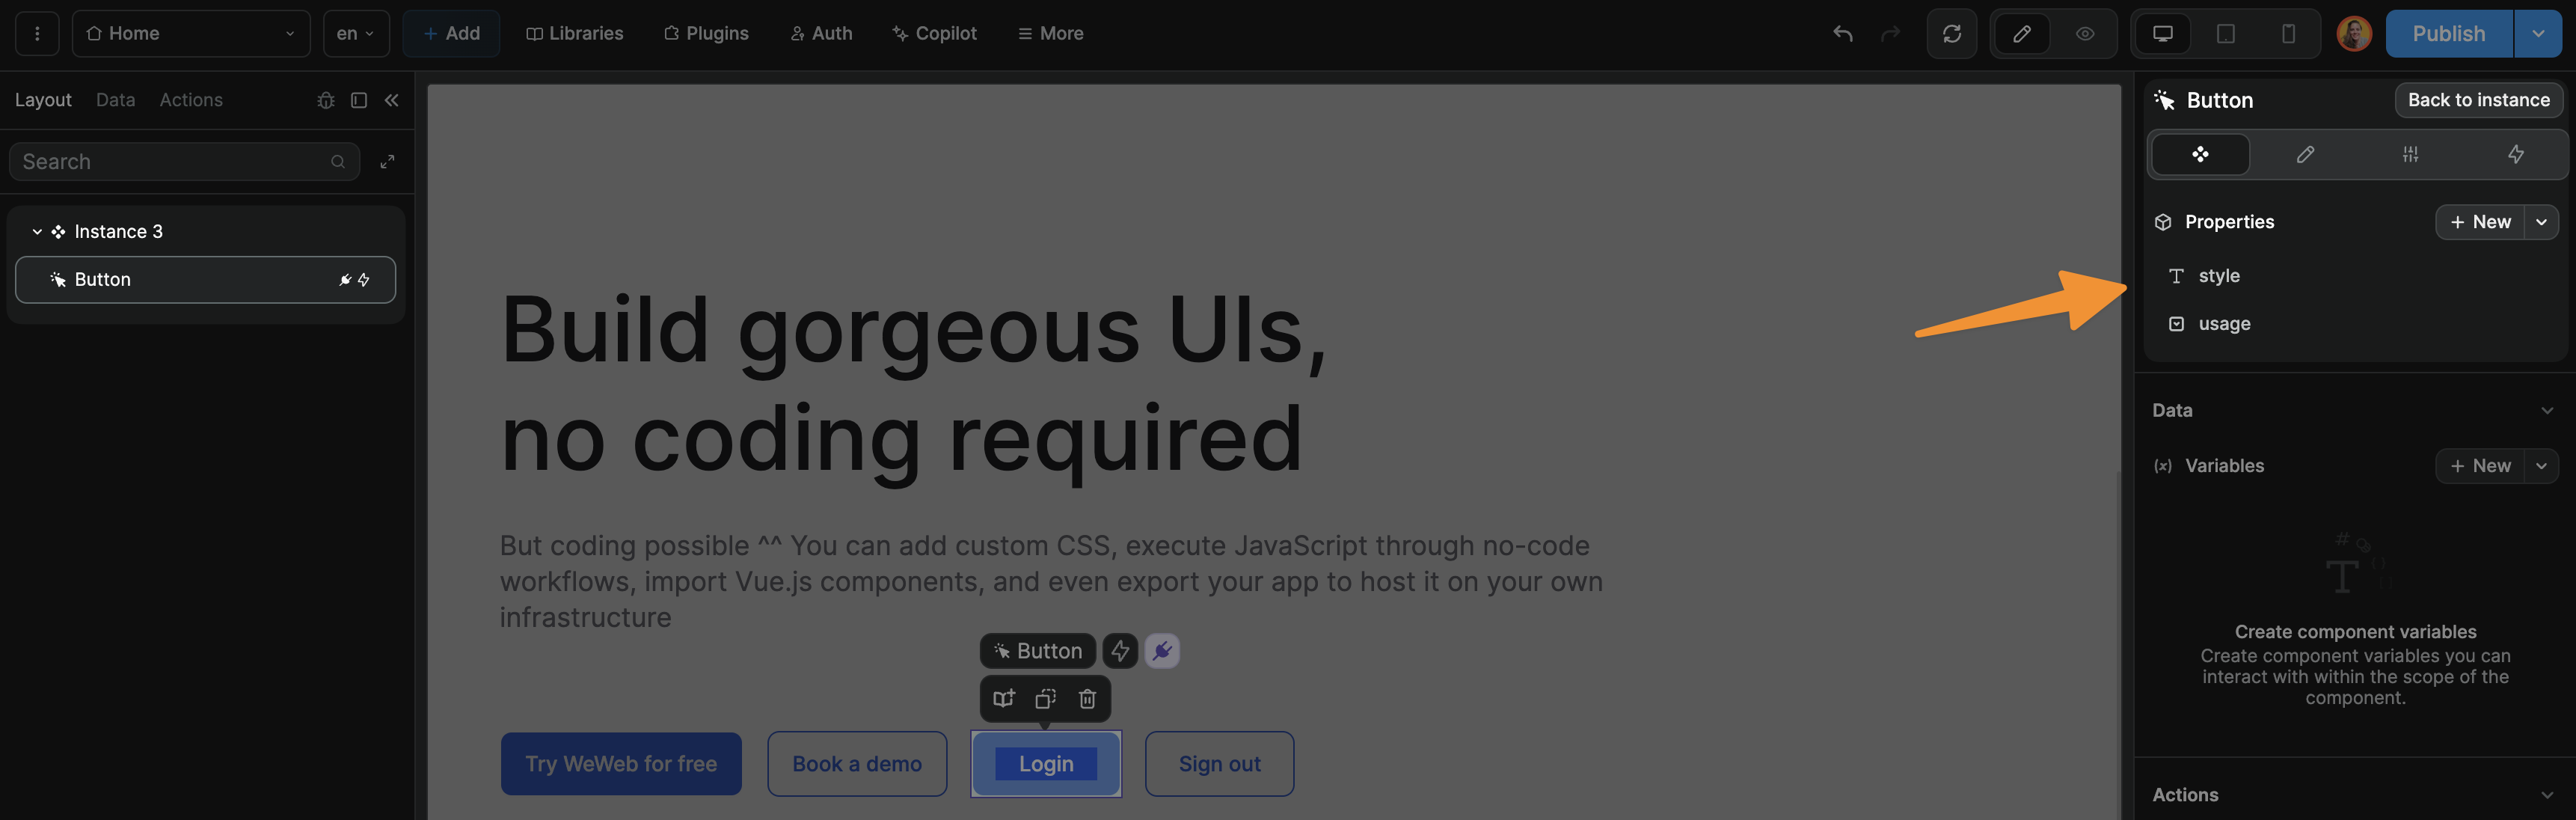Click the Publish button
Screen dimensions: 2576x820
2448,34
